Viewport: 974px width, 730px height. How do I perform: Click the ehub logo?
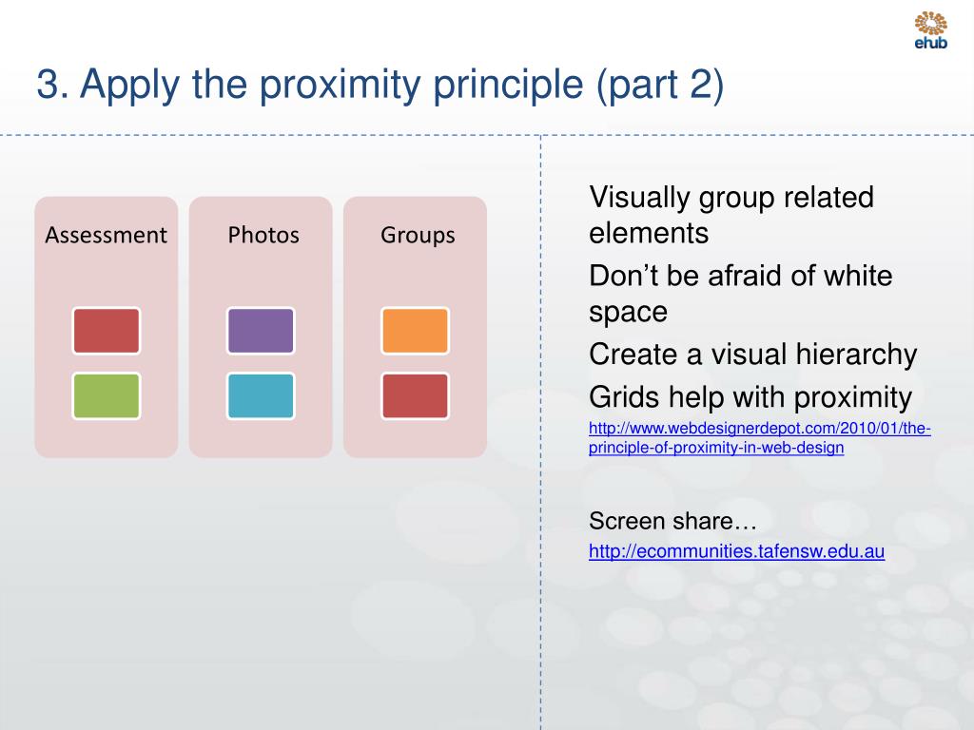(x=930, y=29)
